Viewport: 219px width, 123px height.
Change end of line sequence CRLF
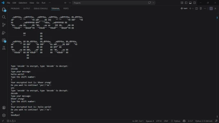pyautogui.click(x=166, y=121)
